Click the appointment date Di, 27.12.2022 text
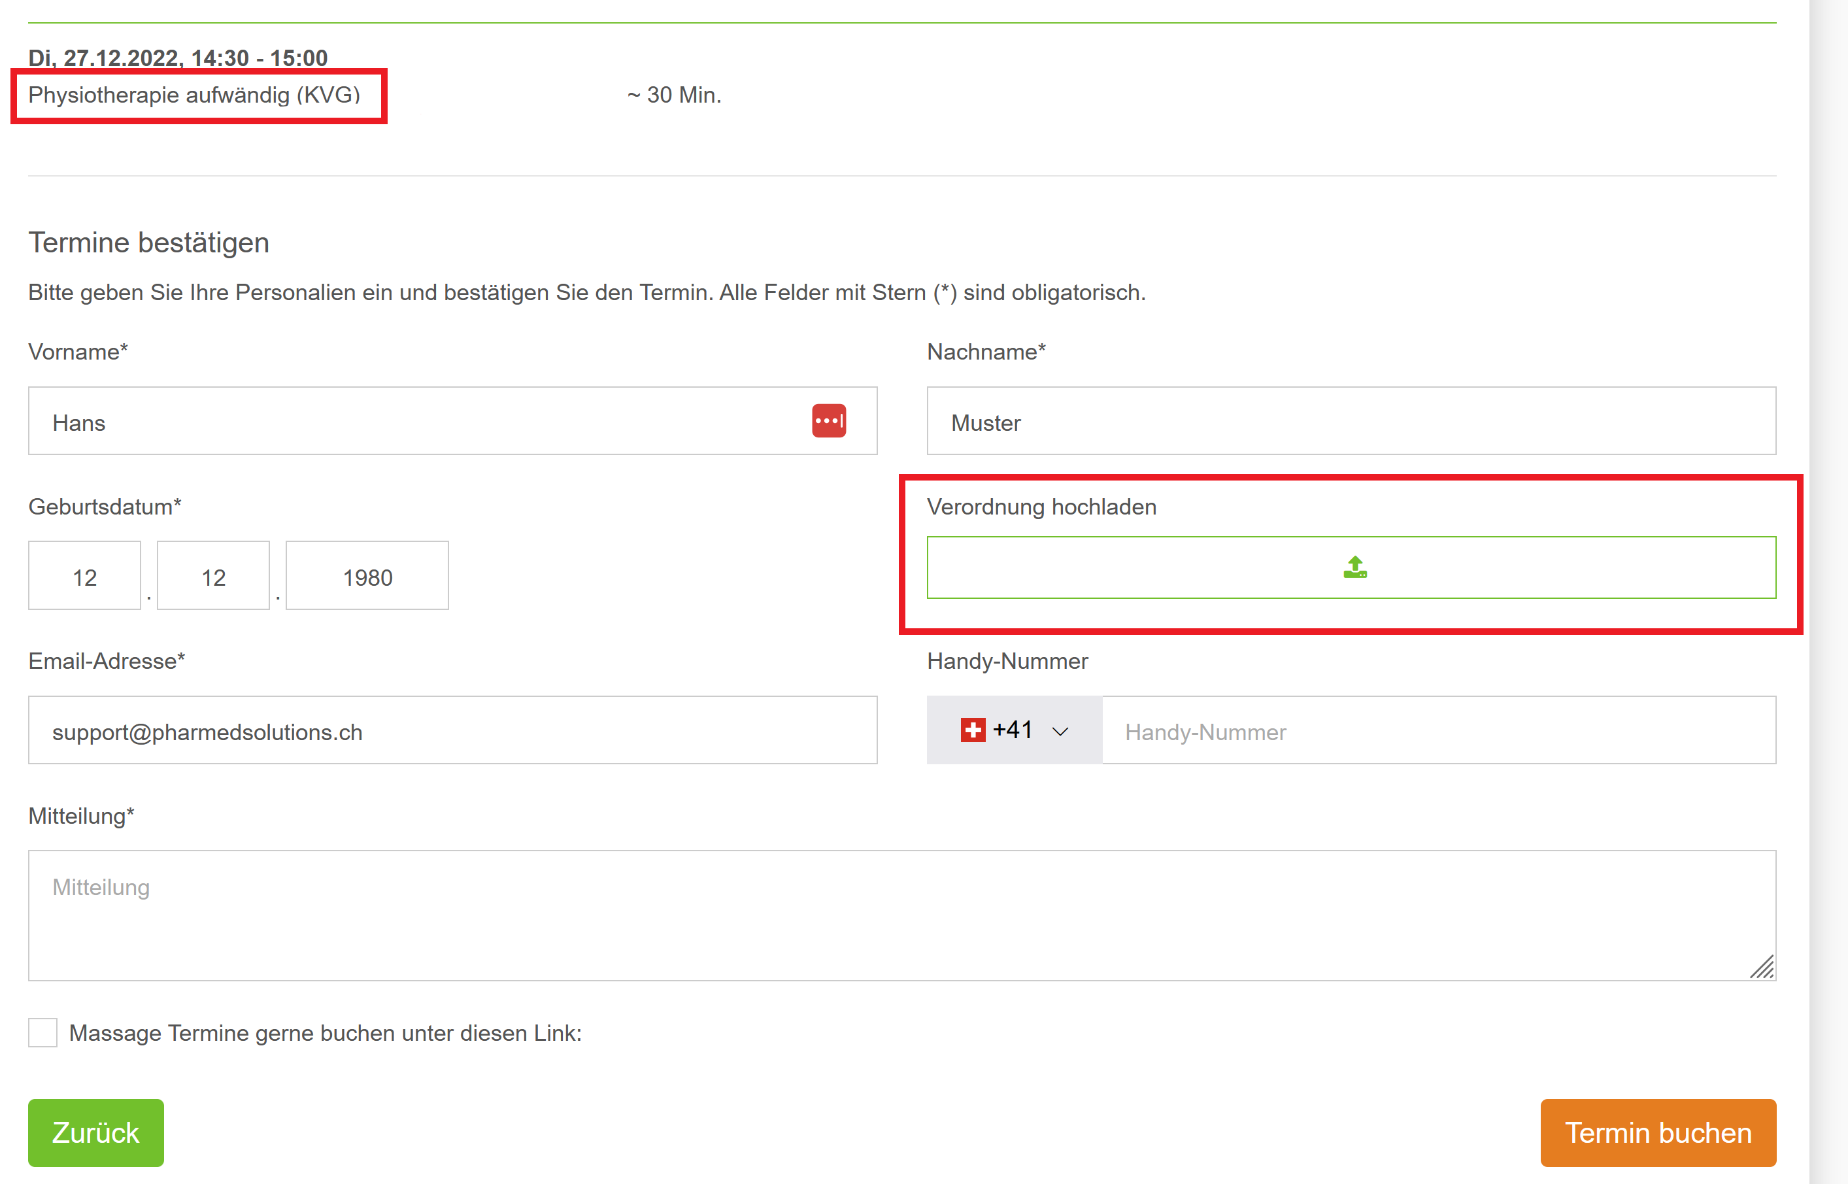Screen dimensions: 1848x1184 tap(178, 58)
